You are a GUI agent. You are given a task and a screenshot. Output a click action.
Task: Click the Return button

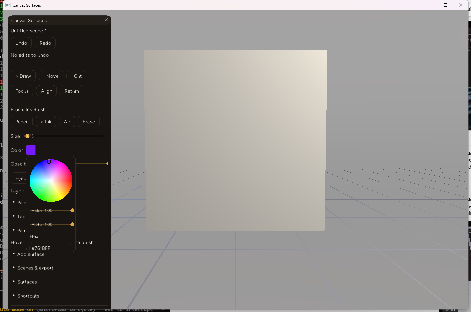[x=72, y=91]
